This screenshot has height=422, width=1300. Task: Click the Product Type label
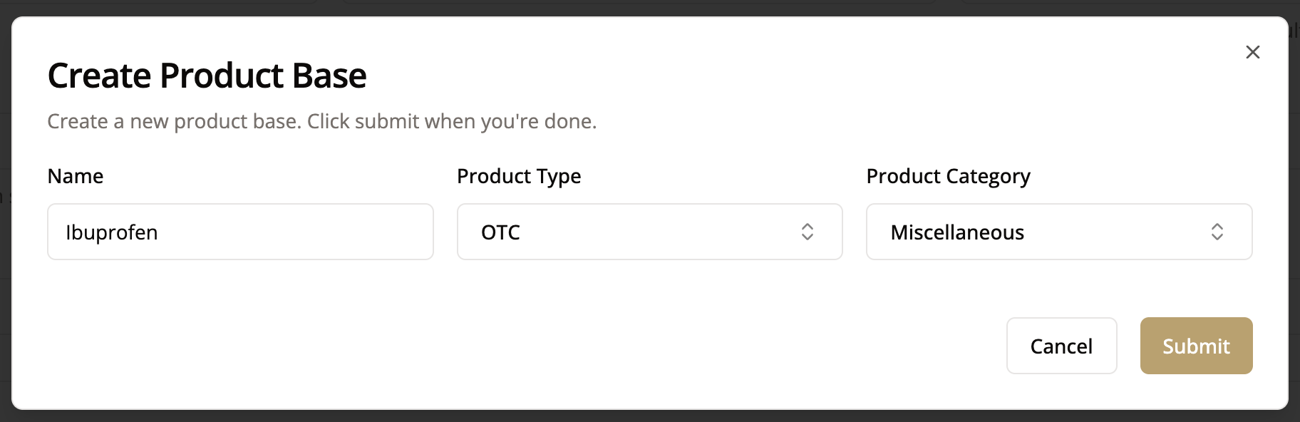coord(518,176)
